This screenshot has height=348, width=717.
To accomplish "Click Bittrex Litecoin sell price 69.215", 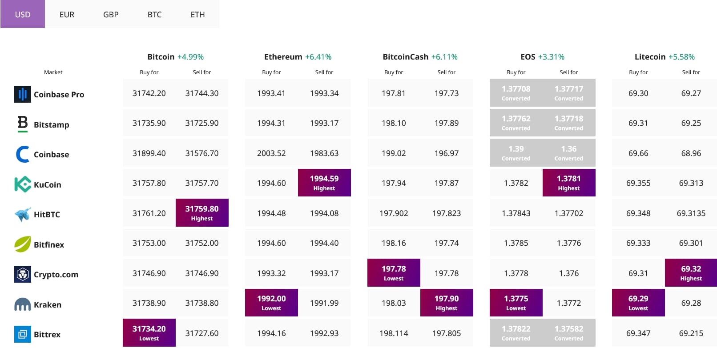I will coord(691,333).
